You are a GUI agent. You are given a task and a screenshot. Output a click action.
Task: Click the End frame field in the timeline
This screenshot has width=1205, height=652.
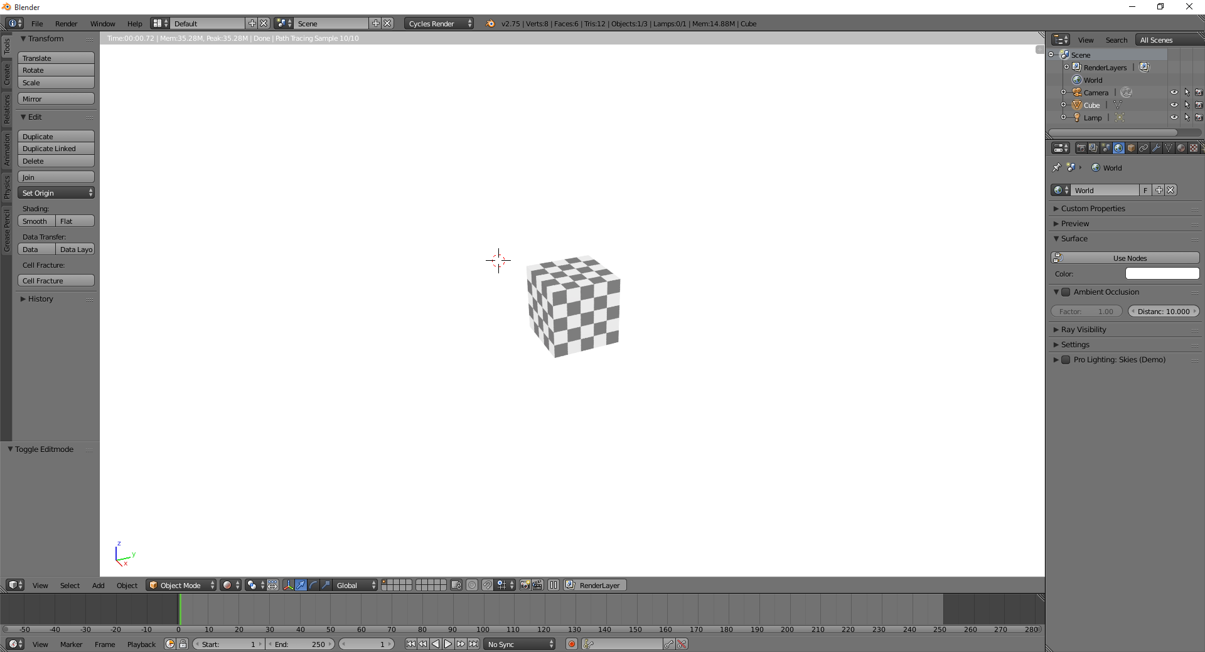[300, 644]
